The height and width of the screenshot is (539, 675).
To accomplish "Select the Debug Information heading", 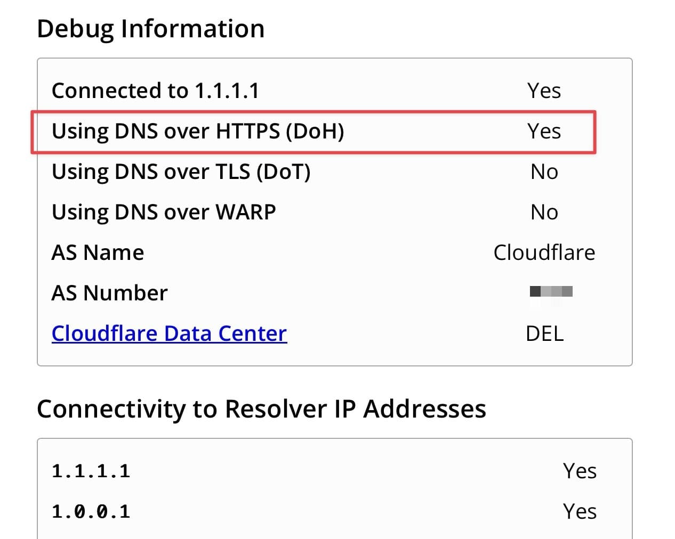I will (x=151, y=29).
